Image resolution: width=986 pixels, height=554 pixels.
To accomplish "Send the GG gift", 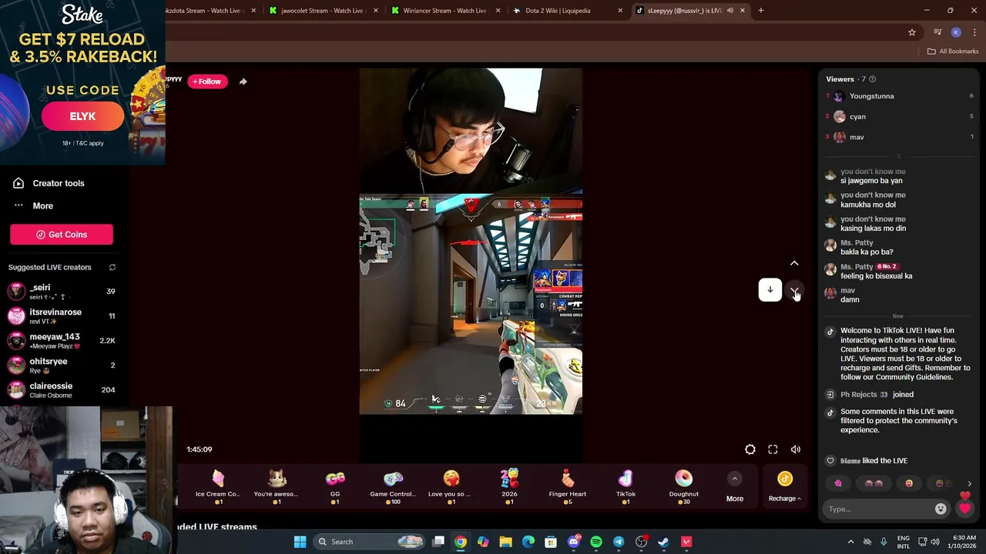I will point(335,488).
